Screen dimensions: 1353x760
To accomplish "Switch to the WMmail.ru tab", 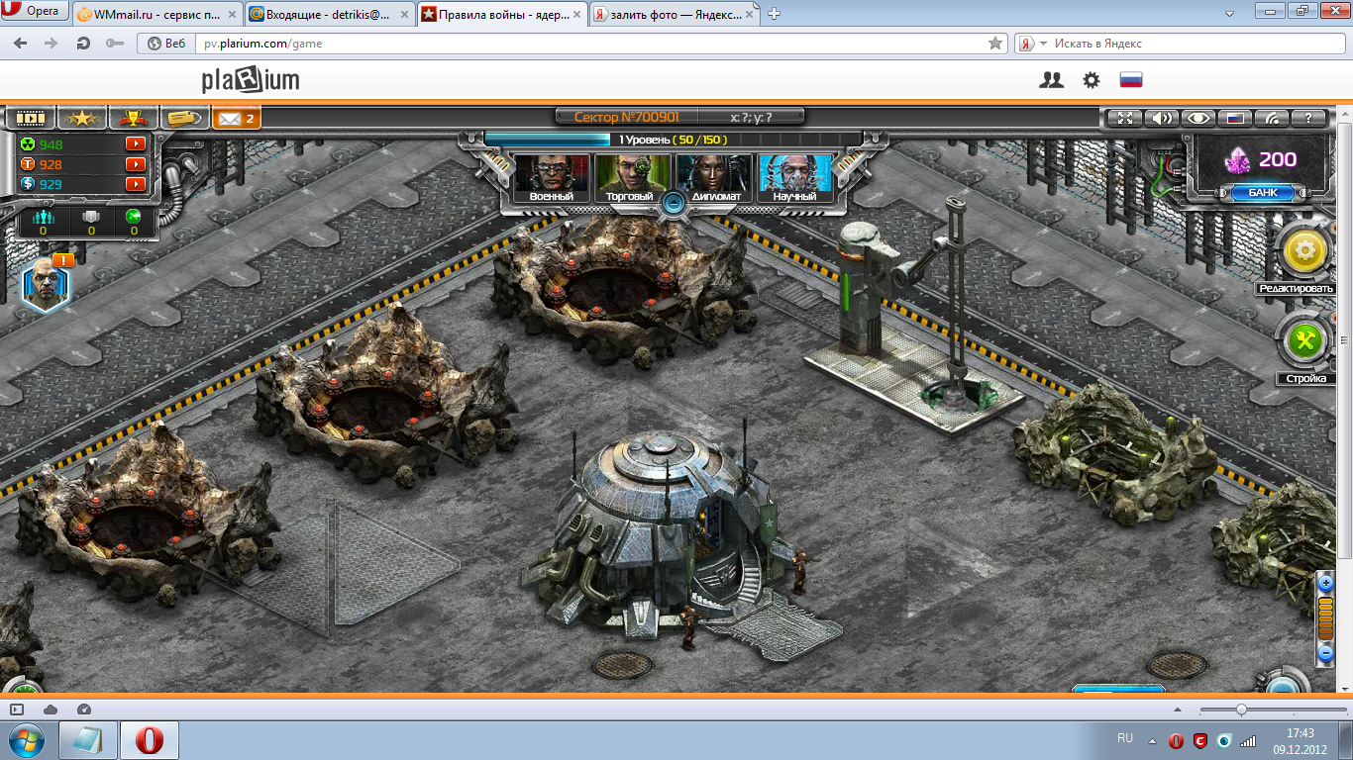I will [x=156, y=14].
